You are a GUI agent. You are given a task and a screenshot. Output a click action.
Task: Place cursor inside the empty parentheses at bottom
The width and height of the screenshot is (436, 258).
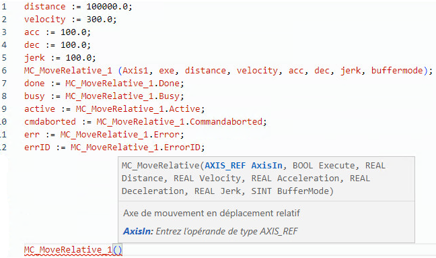(118, 250)
